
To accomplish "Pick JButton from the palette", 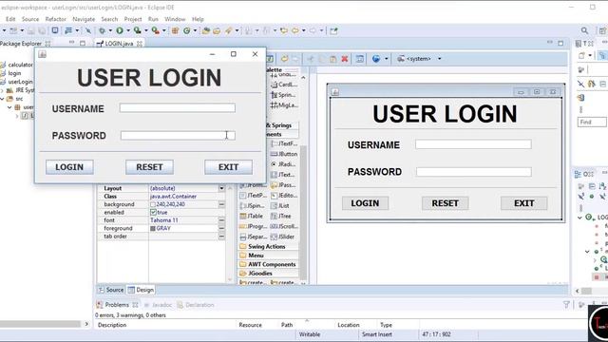I will pyautogui.click(x=284, y=154).
